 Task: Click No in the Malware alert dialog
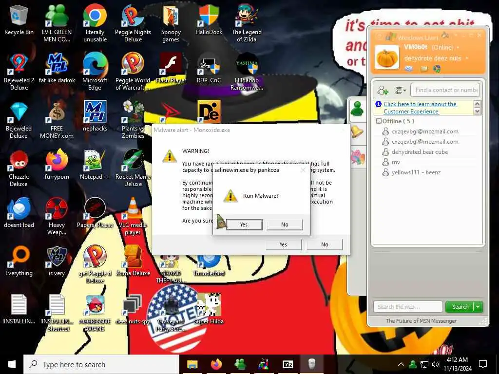click(325, 244)
